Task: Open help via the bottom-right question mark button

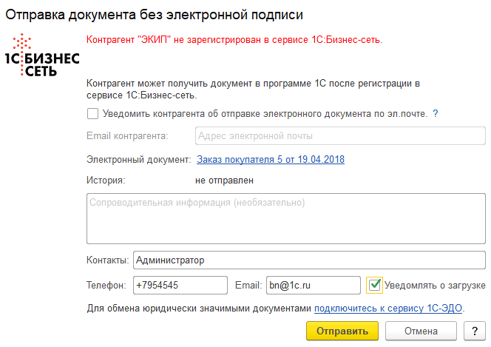Action: click(474, 331)
